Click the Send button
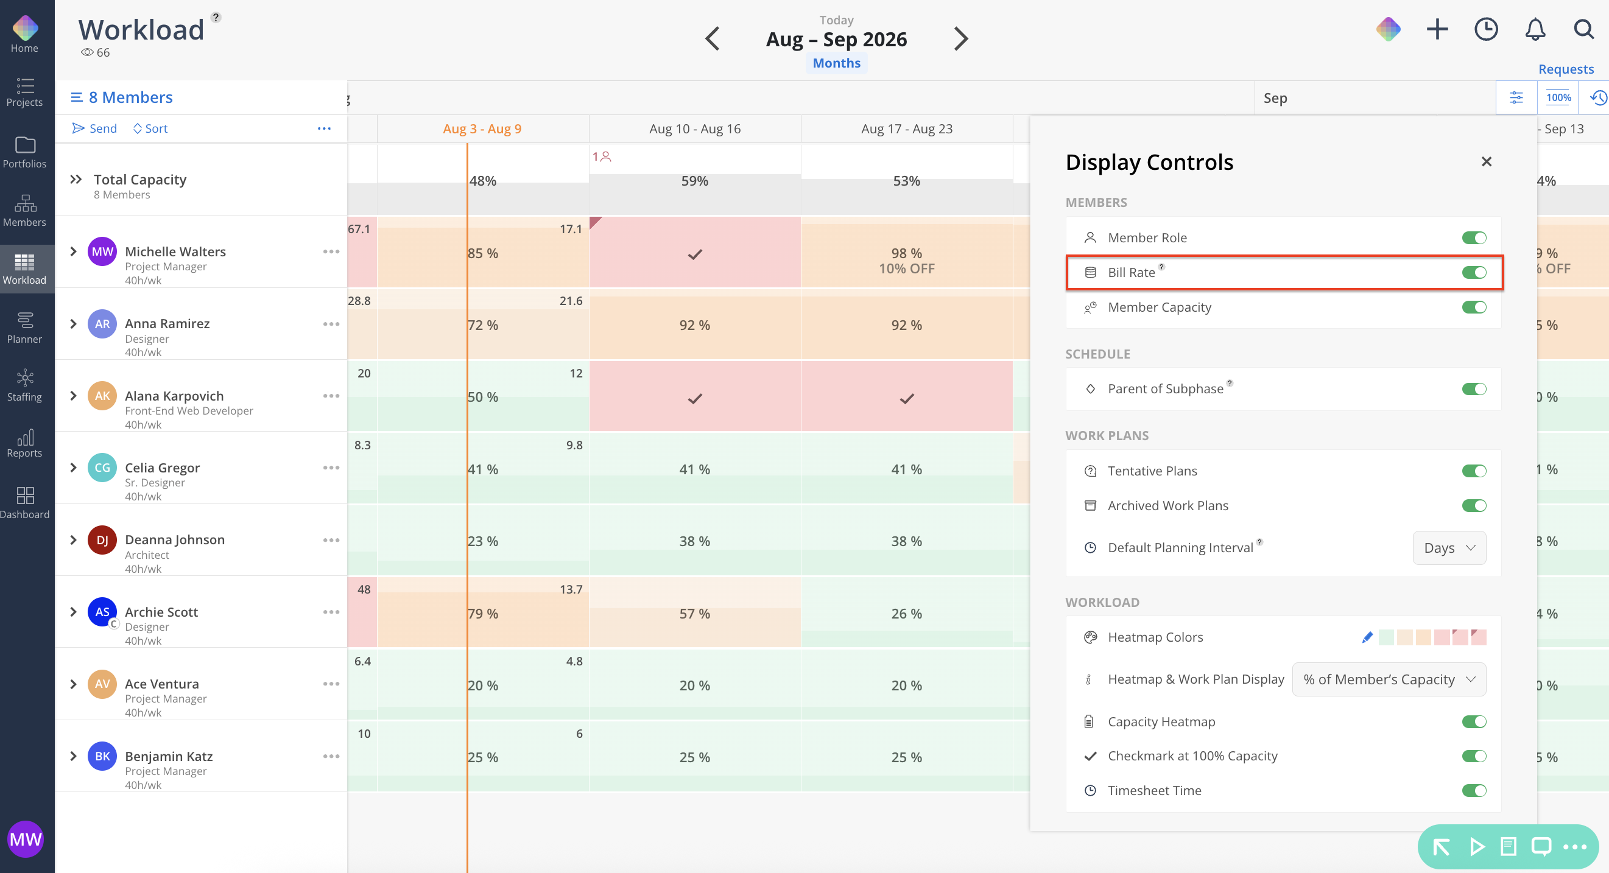Screen dimensions: 1609x873 [94, 128]
